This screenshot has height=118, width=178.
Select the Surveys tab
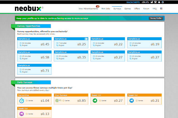[117, 9]
